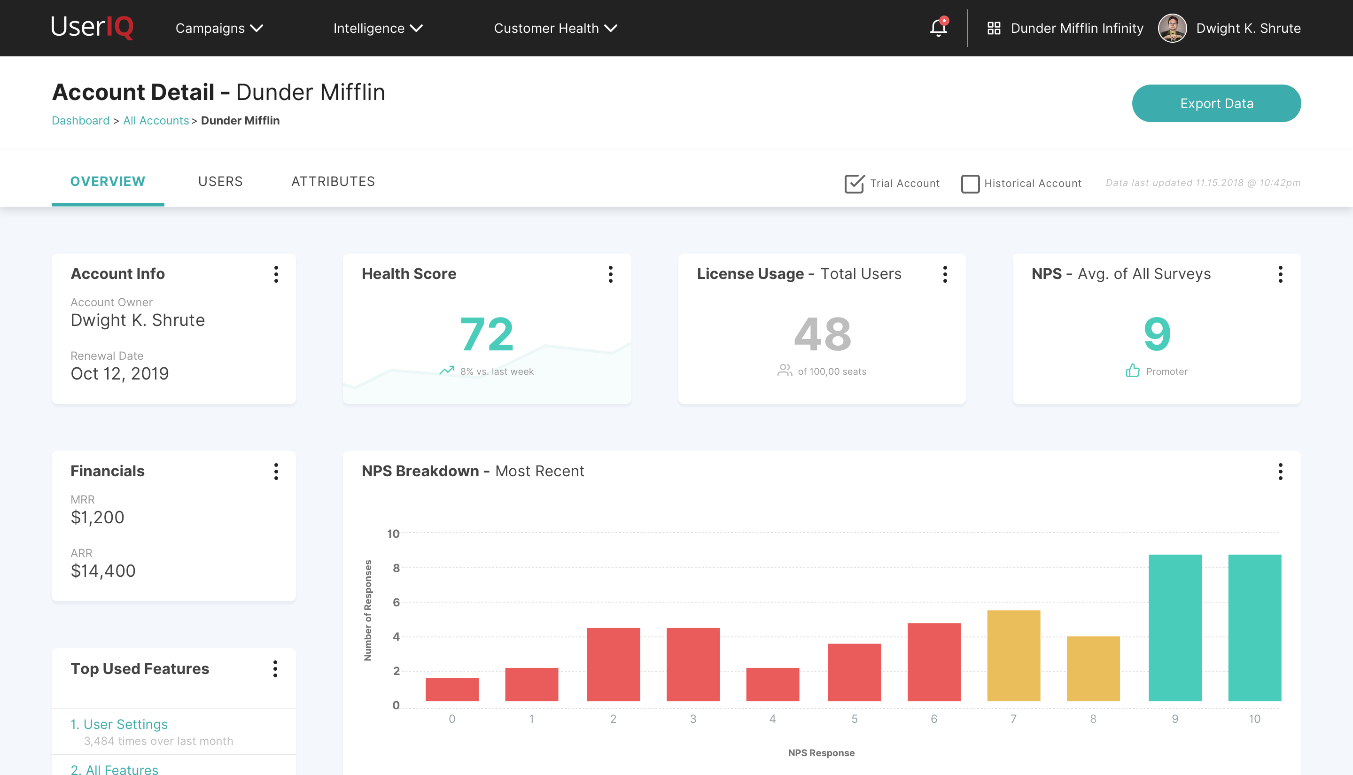This screenshot has width=1353, height=775.
Task: Click the Export Data button
Action: pyautogui.click(x=1216, y=103)
